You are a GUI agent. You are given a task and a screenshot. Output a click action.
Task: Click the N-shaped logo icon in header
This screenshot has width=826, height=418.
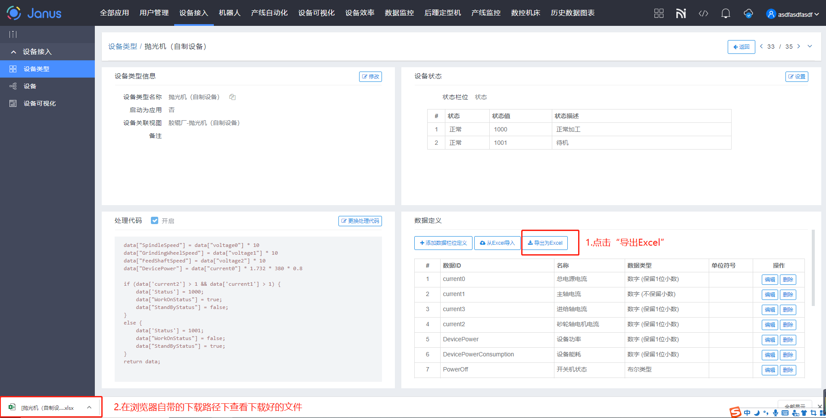[681, 13]
